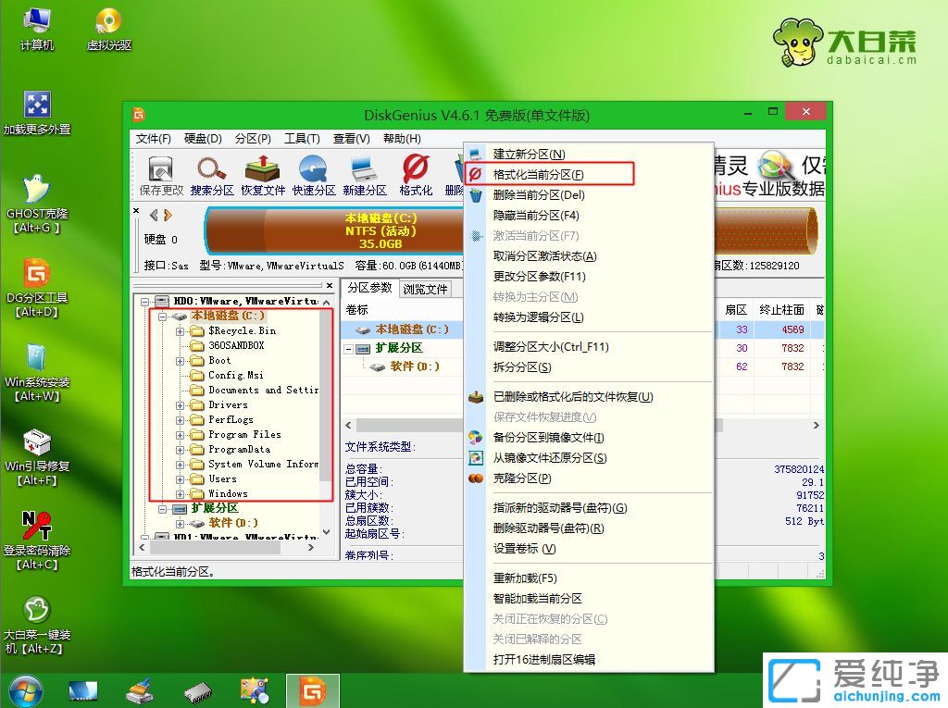Choose 格式化当前分区 from context menu
Image resolution: width=948 pixels, height=708 pixels.
539,173
